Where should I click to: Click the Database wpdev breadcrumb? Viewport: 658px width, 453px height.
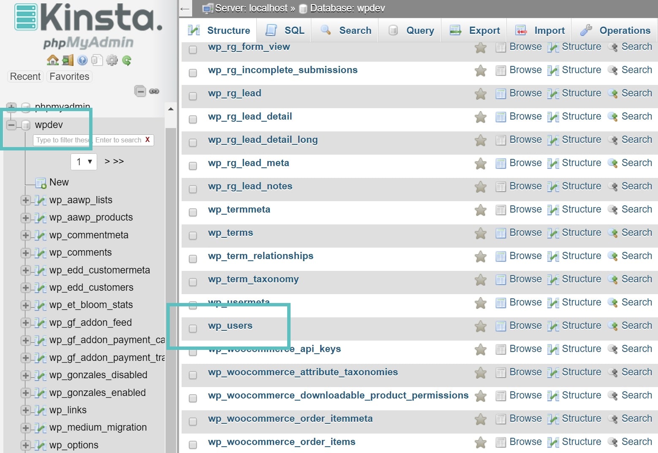[347, 8]
